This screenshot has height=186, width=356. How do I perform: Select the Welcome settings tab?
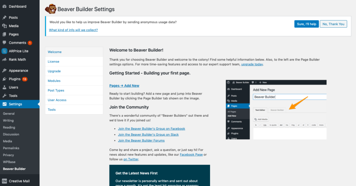[74, 52]
